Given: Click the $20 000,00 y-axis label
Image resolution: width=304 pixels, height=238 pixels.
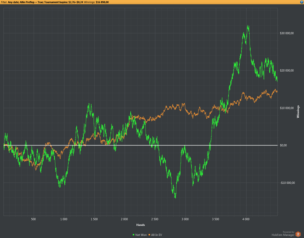Looking at the screenshot, I should coord(287,70).
